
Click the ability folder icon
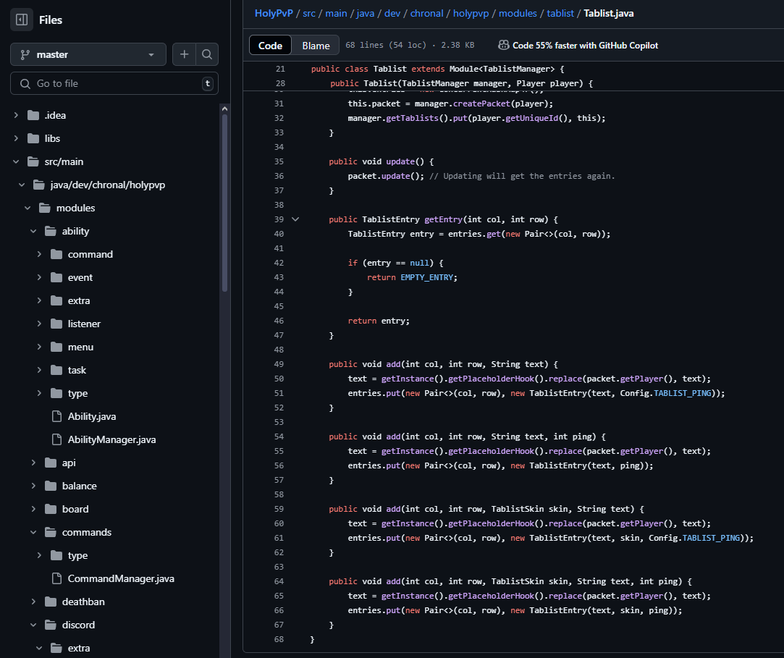(51, 231)
